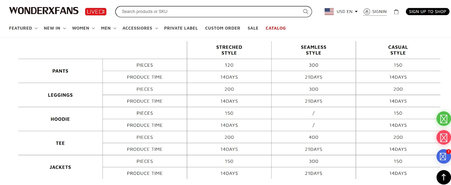The image size is (451, 185).
Task: Open the shopping bag cart icon
Action: (x=396, y=12)
